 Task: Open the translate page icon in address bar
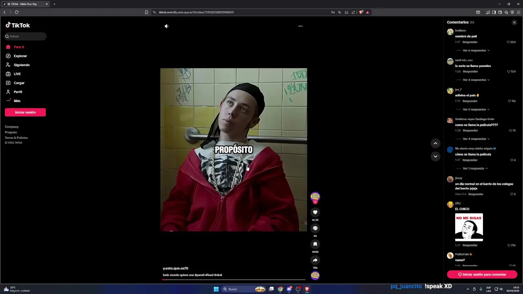340,12
